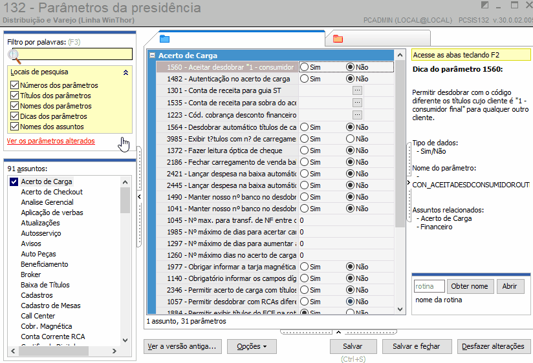Switch to the red folder tab
The height and width of the screenshot is (363, 533).
(338, 39)
